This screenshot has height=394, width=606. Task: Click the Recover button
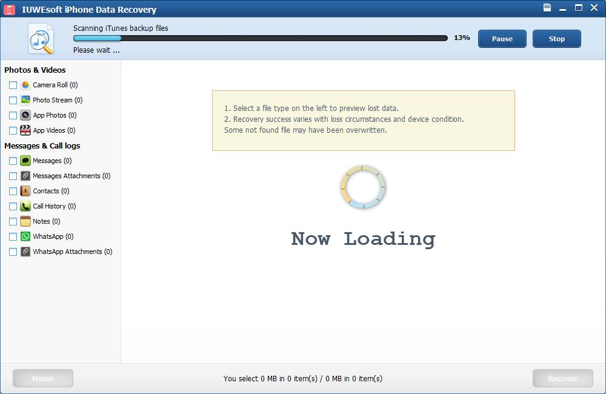click(x=563, y=378)
